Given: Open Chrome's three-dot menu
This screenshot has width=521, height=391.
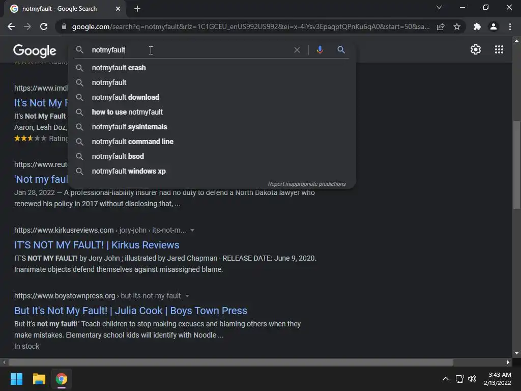Looking at the screenshot, I should [510, 26].
